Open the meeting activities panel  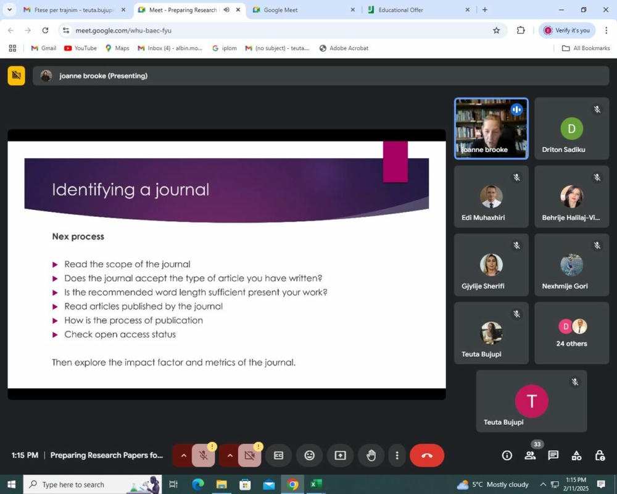(x=576, y=456)
